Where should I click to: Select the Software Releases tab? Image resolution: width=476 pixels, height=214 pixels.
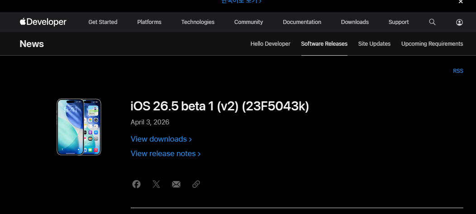coord(324,44)
